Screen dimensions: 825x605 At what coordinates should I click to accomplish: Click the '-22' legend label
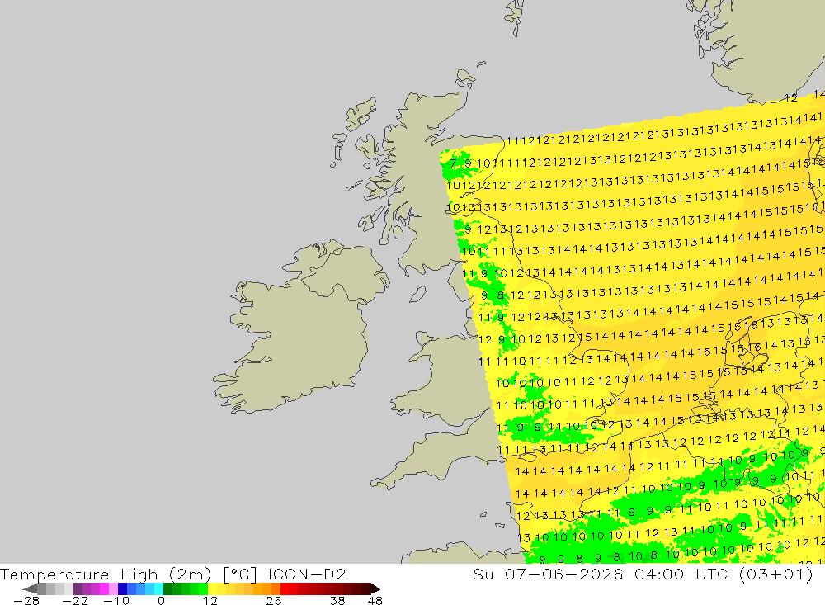[75, 601]
